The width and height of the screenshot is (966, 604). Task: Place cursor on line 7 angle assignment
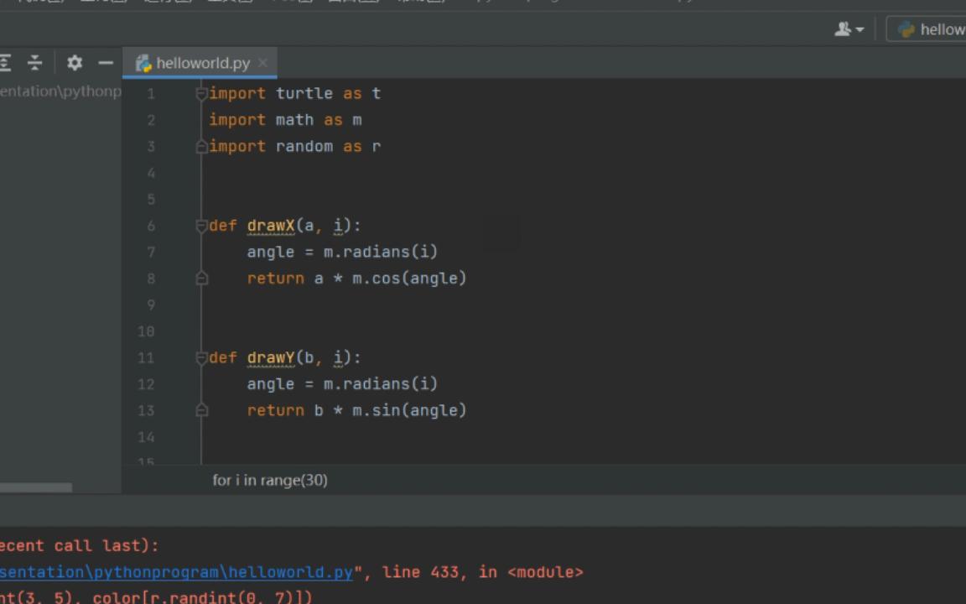coord(342,252)
